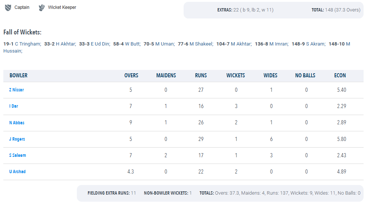Select E Ud Din wicket link

pyautogui.click(x=100, y=44)
